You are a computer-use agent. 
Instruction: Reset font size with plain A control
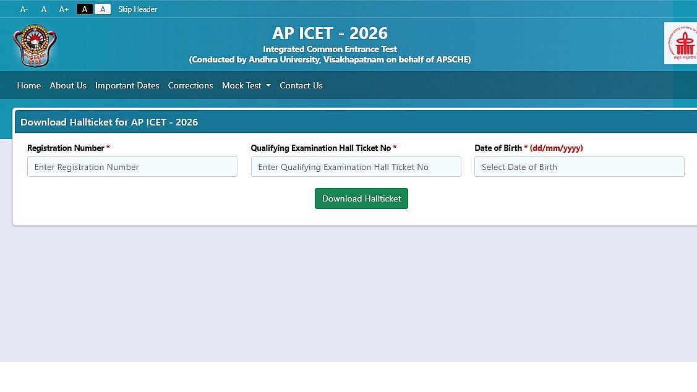click(x=43, y=9)
